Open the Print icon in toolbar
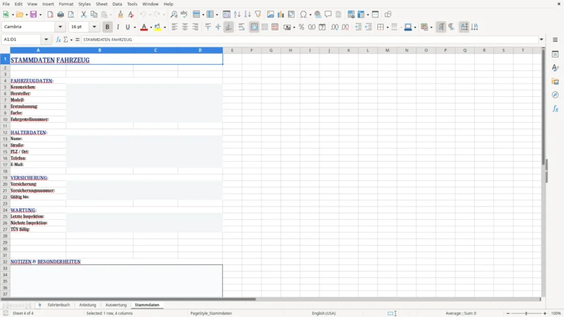Image resolution: width=564 pixels, height=317 pixels. tap(61, 14)
